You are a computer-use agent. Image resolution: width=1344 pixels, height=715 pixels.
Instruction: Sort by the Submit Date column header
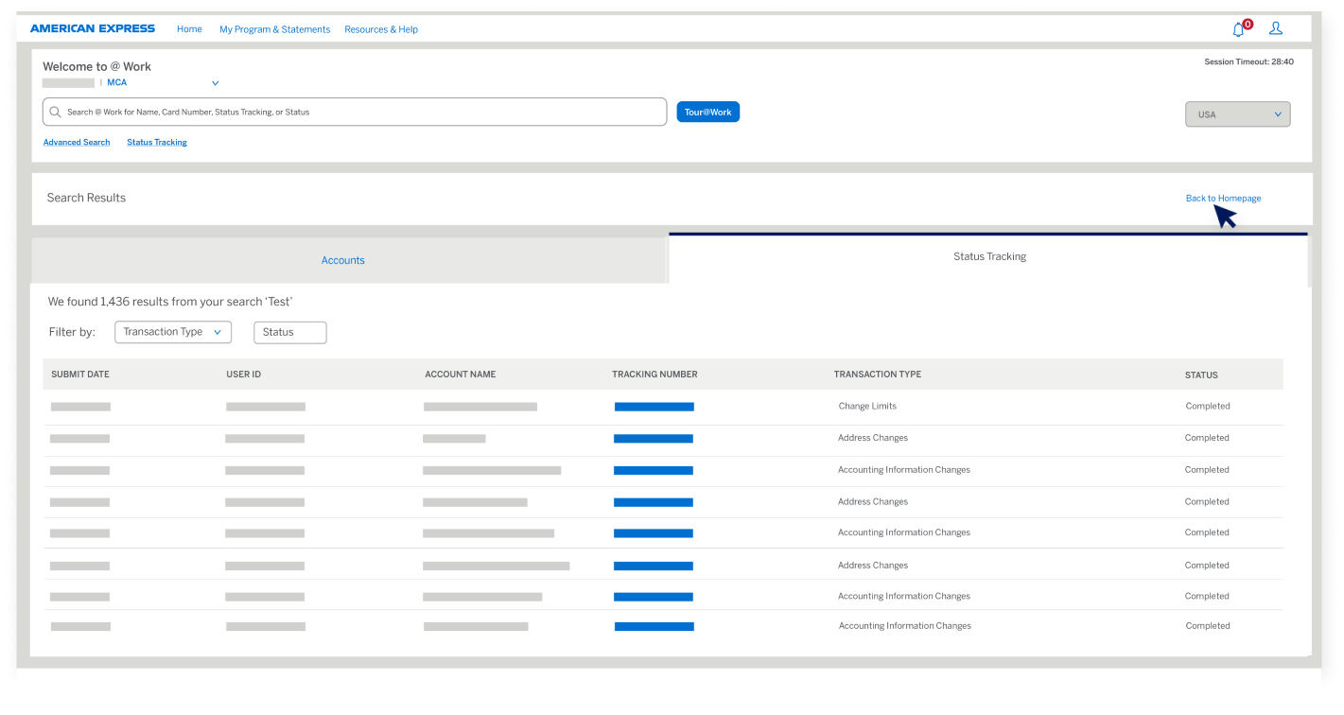click(80, 375)
